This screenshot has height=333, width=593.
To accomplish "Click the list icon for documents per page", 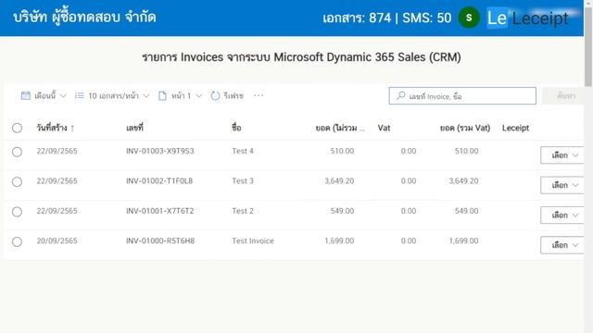I will click(80, 96).
